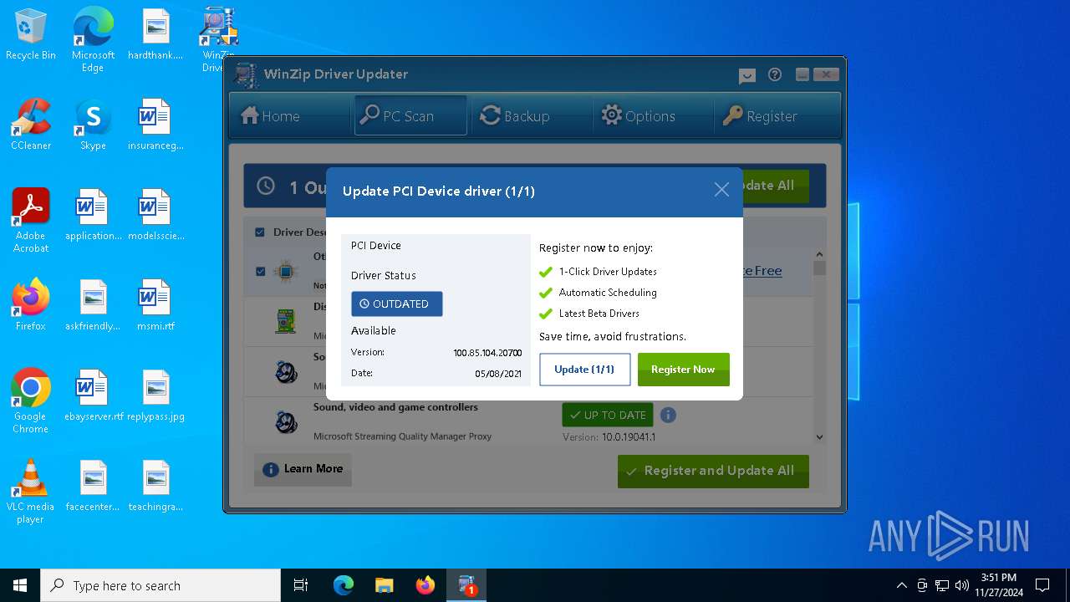Click the info icon next to UP TO DATE
Viewport: 1070px width, 602px height.
[668, 415]
